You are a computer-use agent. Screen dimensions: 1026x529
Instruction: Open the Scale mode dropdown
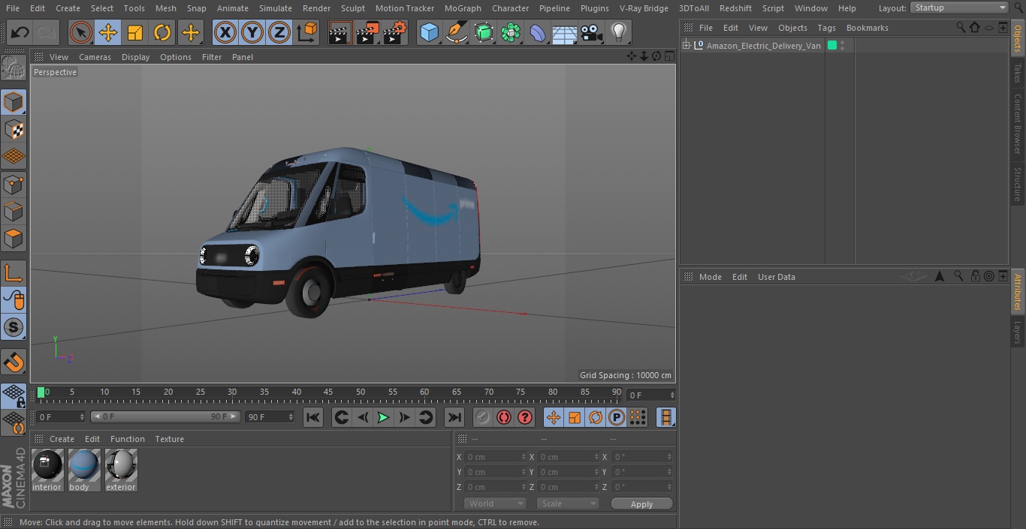pos(567,503)
